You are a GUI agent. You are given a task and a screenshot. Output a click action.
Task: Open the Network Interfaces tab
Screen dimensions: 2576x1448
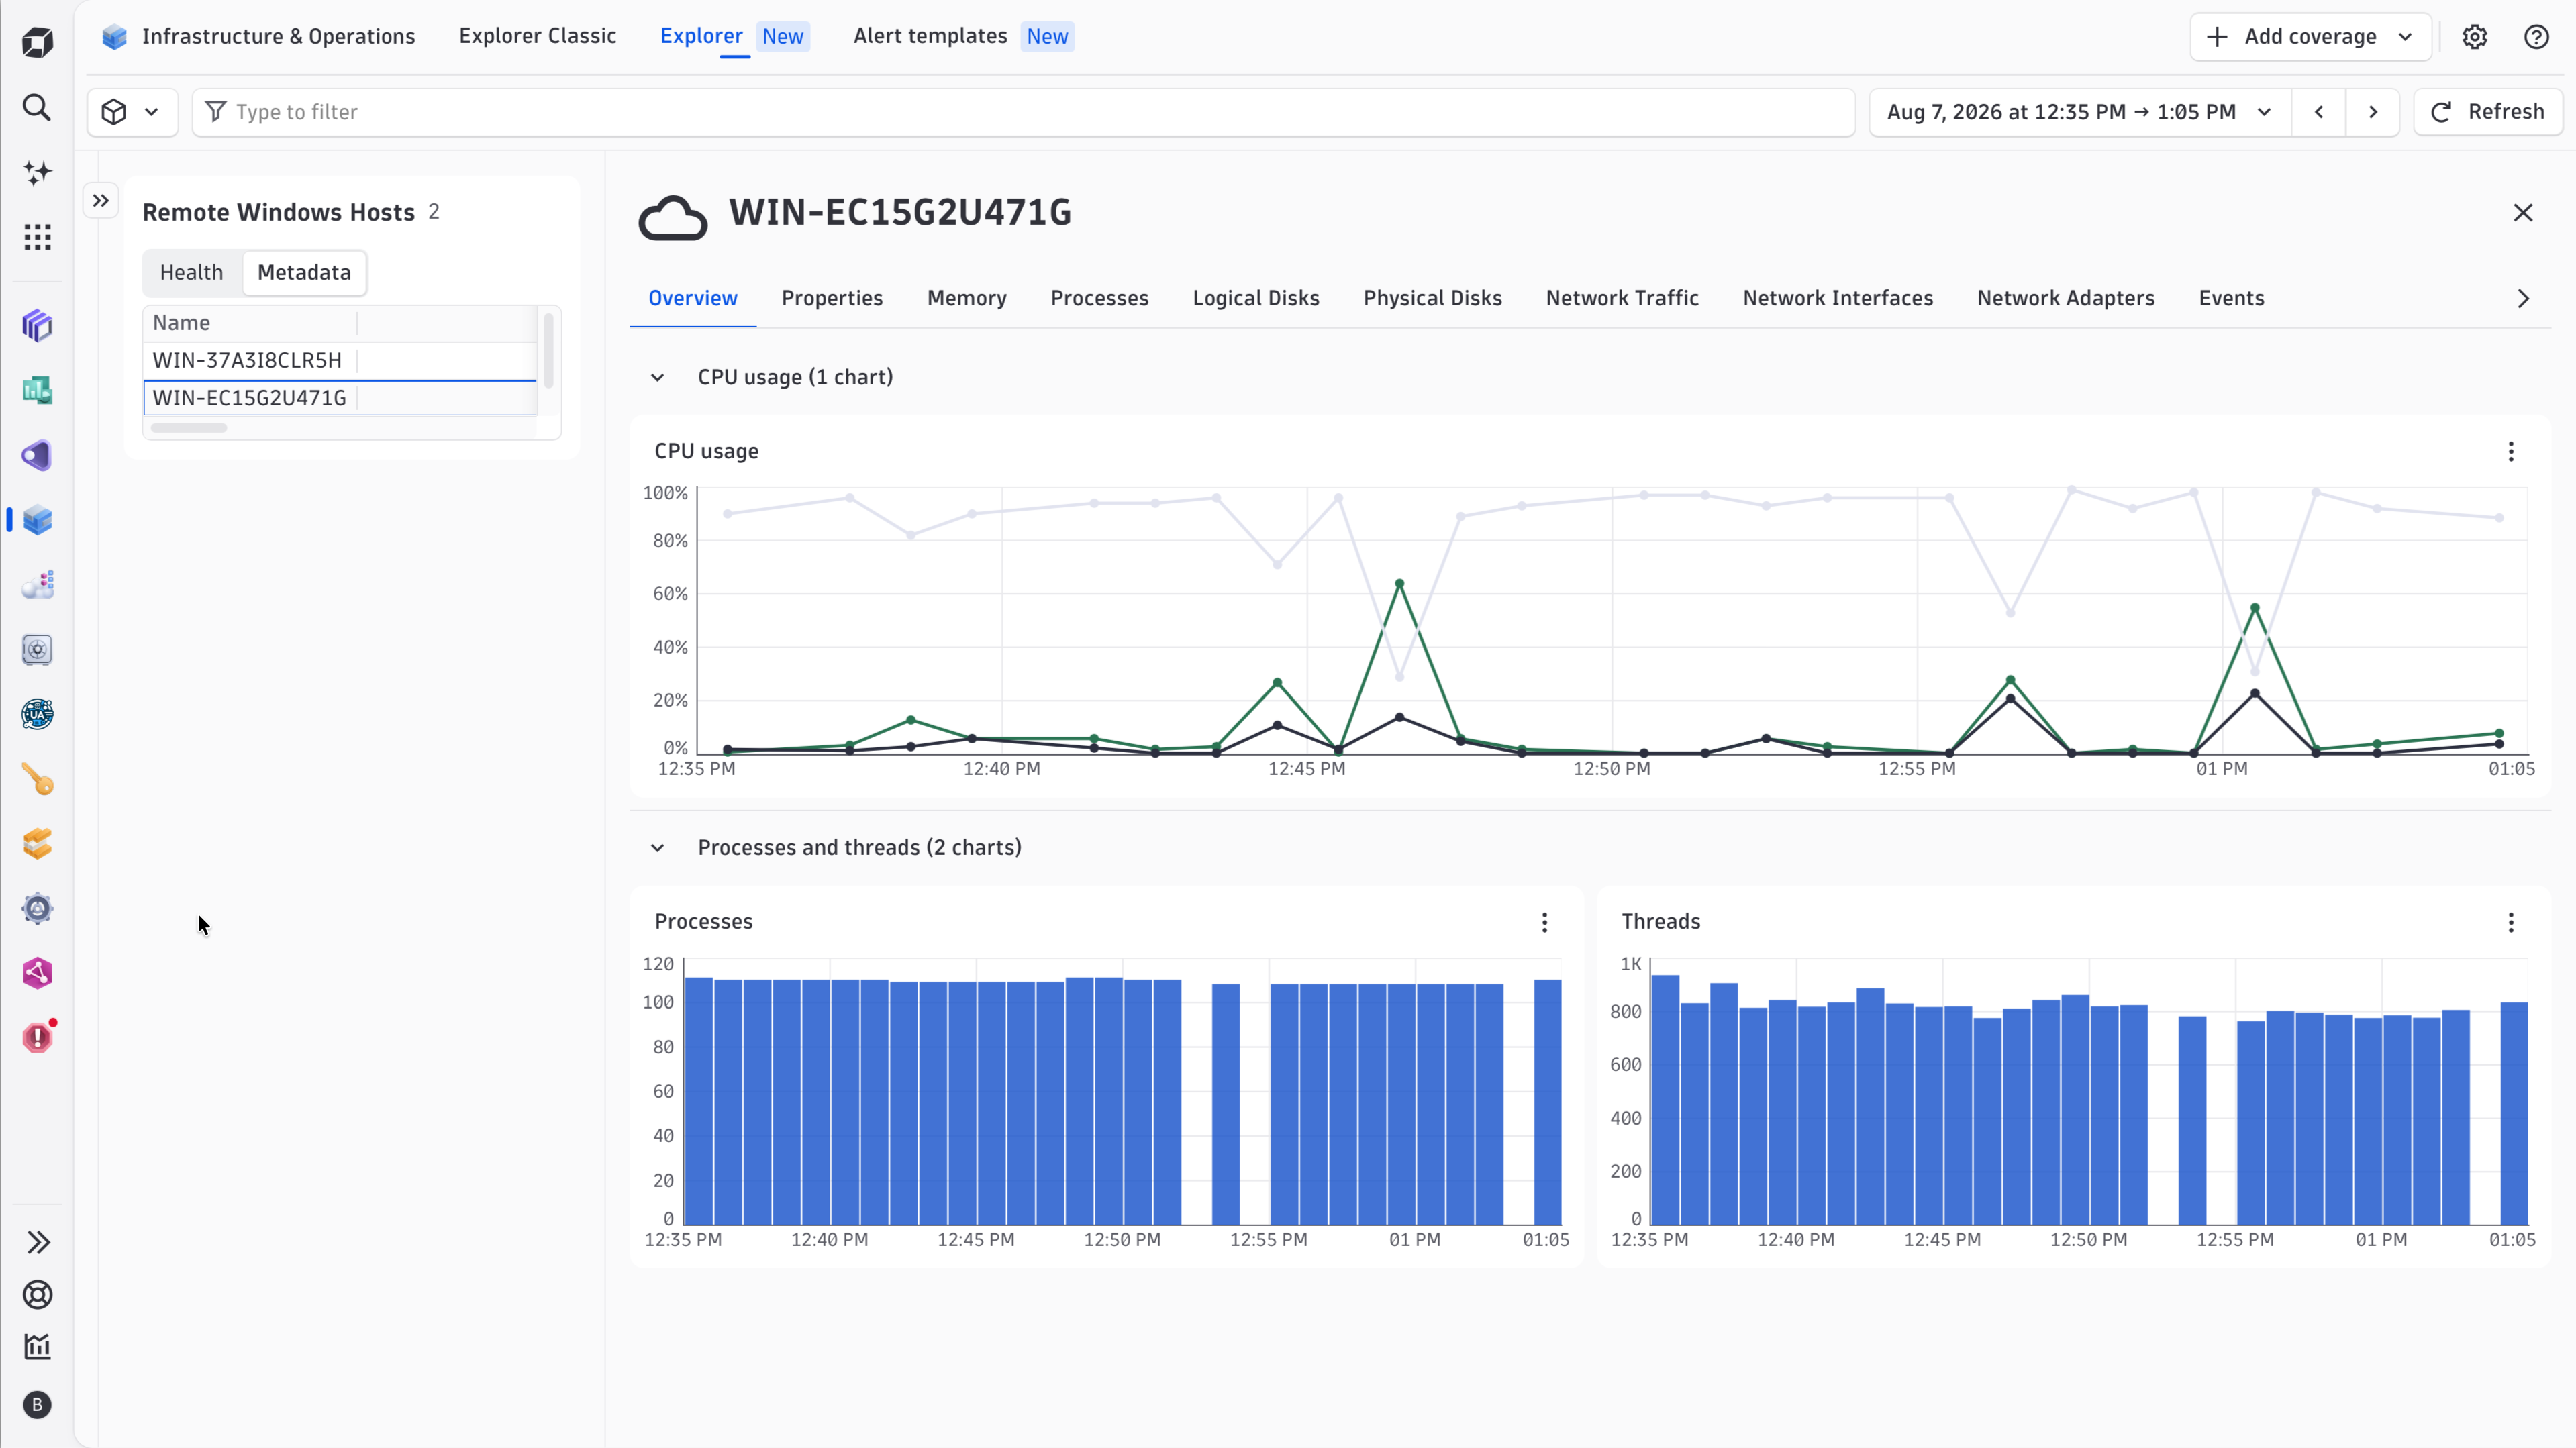1838,299
